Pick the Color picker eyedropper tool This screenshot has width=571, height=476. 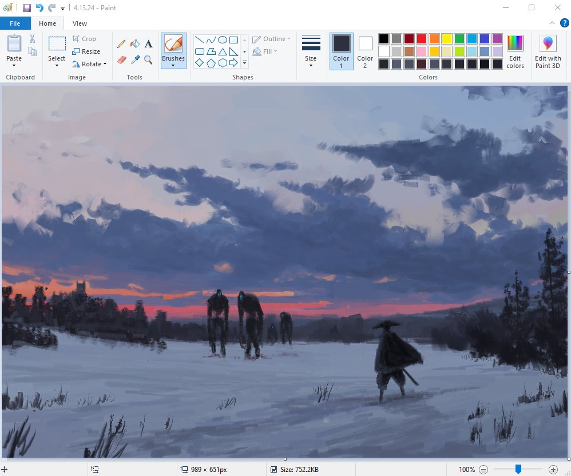coord(135,59)
